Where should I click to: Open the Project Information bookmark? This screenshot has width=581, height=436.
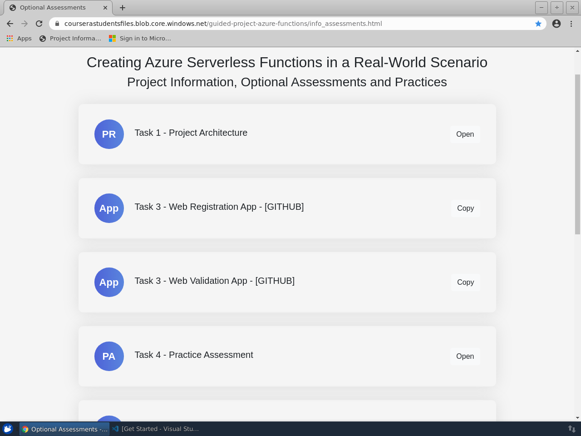[70, 39]
